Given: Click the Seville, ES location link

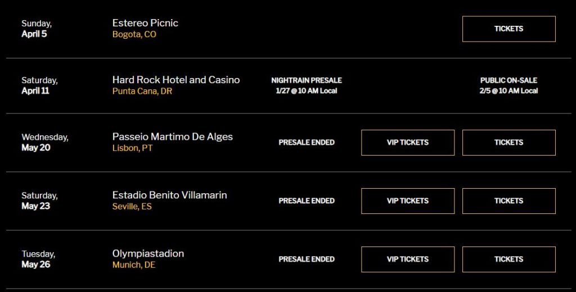Looking at the screenshot, I should 132,207.
